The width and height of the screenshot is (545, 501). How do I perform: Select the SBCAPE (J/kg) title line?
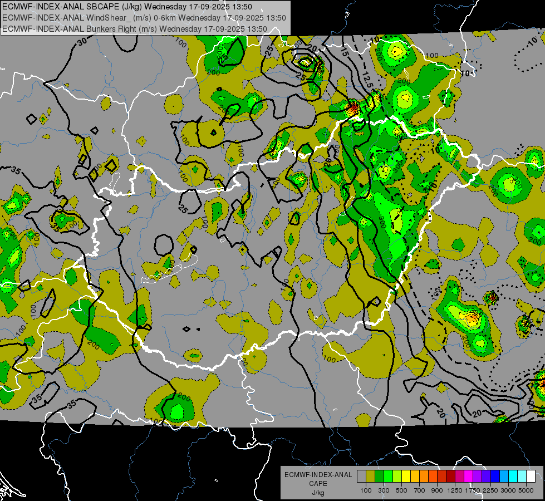coord(127,7)
